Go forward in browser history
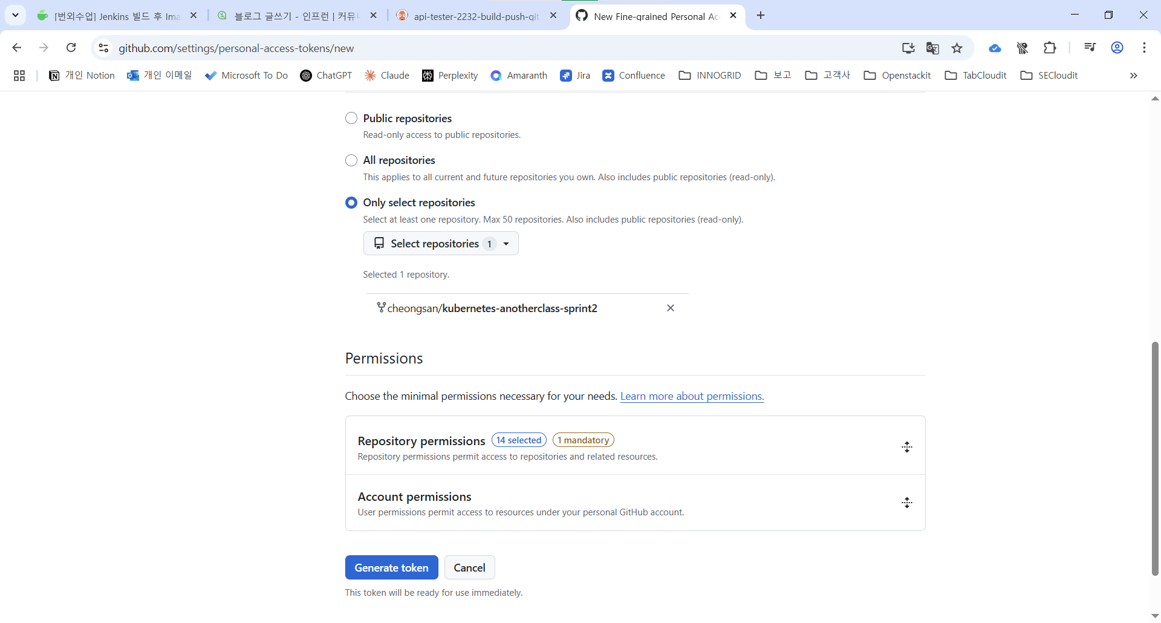Screen dimensions: 1161x623 44,48
